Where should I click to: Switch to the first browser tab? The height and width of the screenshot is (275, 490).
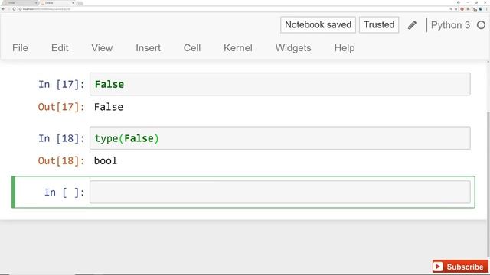[21, 3]
